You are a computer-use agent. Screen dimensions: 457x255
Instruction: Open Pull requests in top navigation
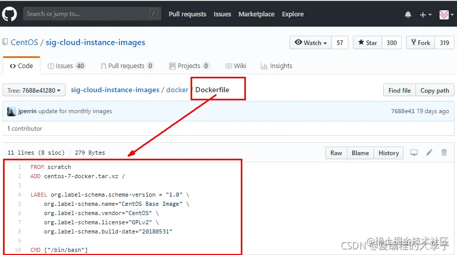[x=188, y=14]
